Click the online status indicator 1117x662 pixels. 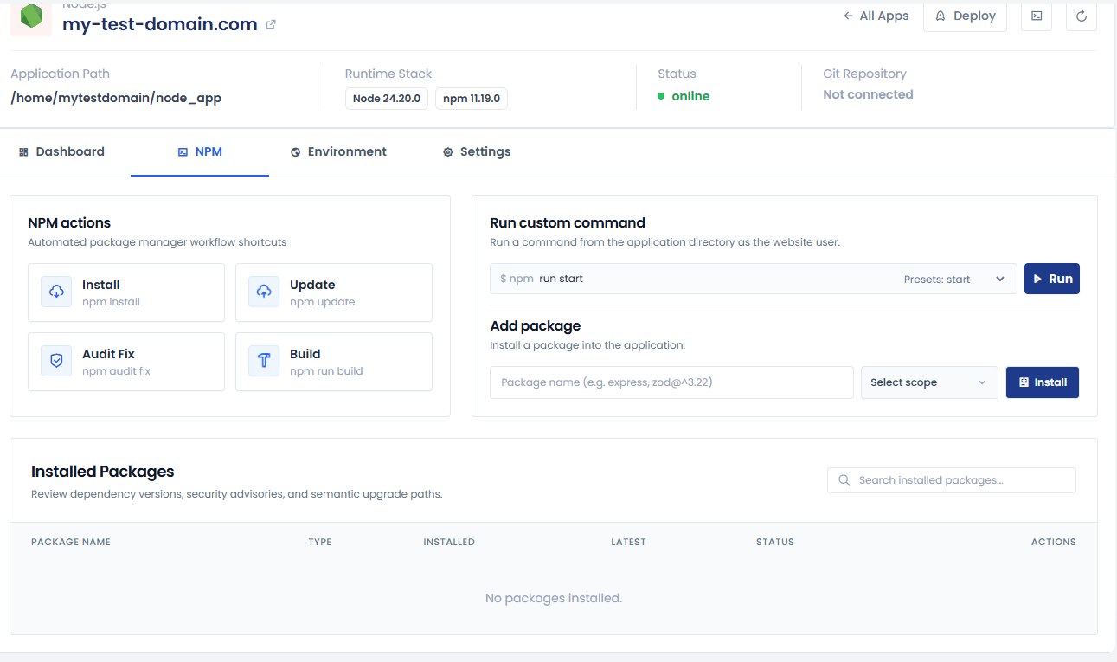[684, 96]
